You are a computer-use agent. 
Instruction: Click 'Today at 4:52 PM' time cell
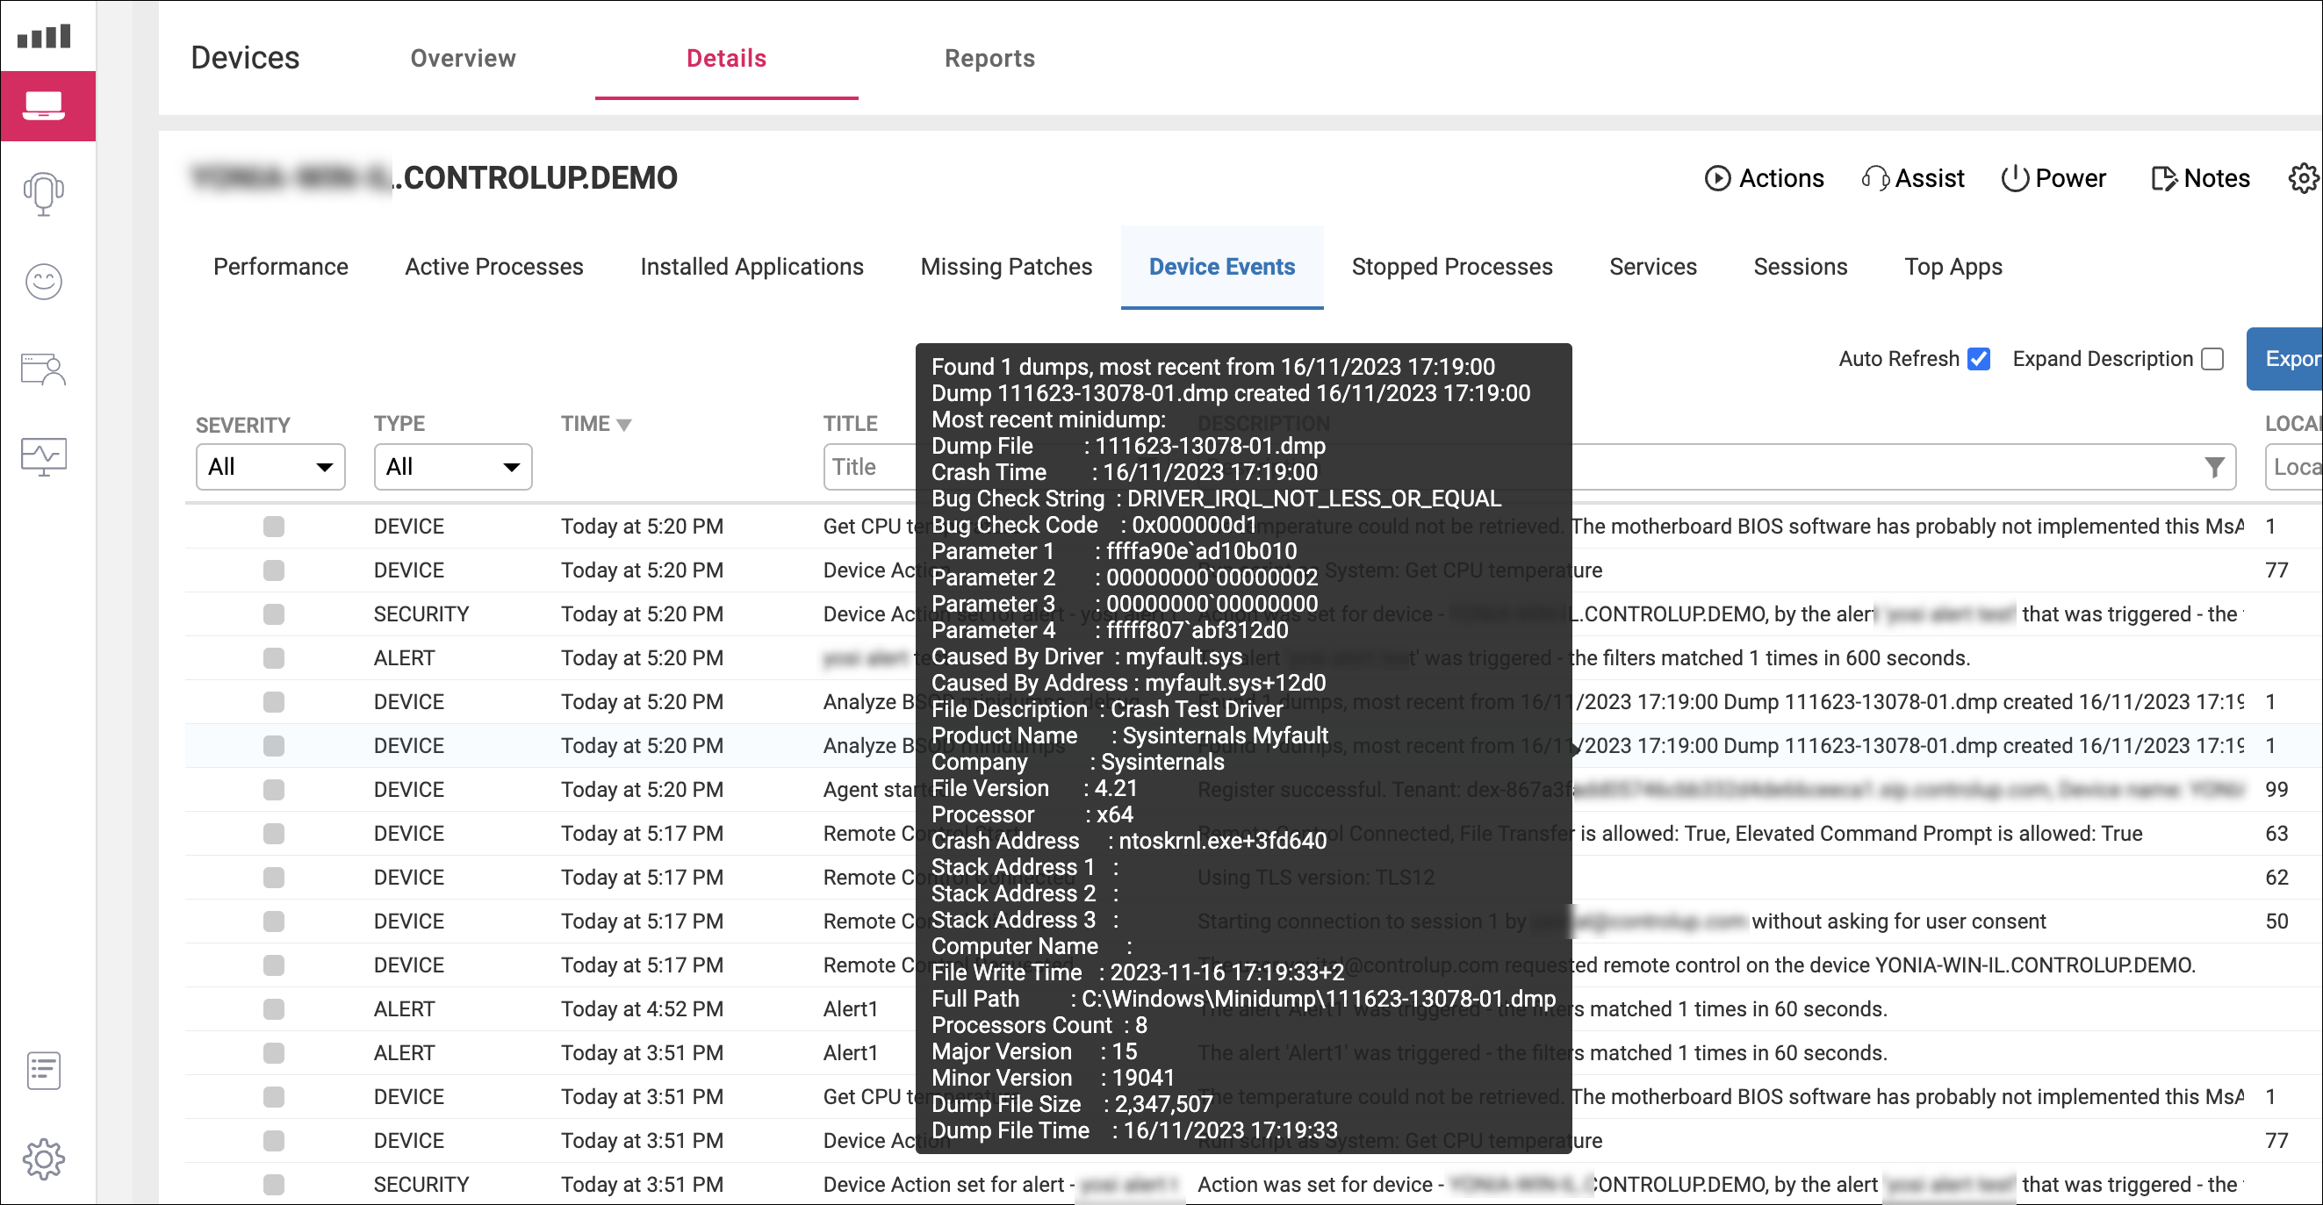(642, 1009)
